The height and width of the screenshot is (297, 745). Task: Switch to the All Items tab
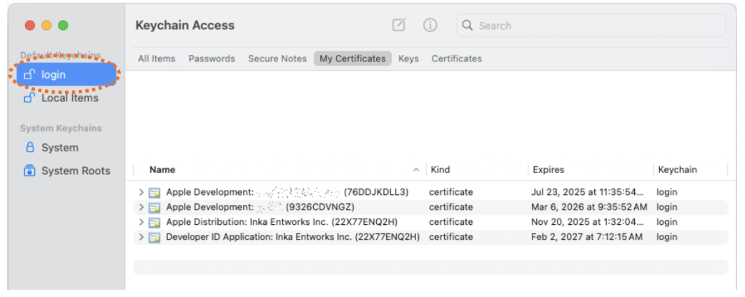coord(156,59)
